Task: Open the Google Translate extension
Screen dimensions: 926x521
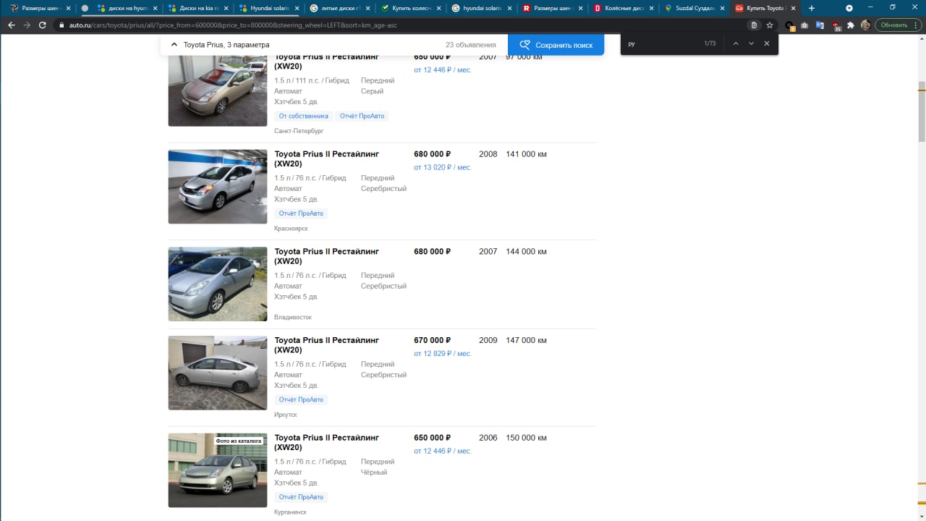Action: pos(820,25)
